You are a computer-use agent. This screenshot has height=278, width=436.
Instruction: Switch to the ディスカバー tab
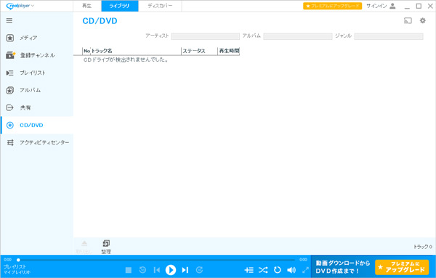pyautogui.click(x=160, y=6)
